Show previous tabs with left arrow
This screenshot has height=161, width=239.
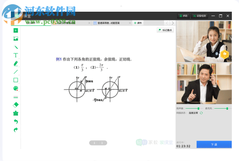tap(167, 23)
